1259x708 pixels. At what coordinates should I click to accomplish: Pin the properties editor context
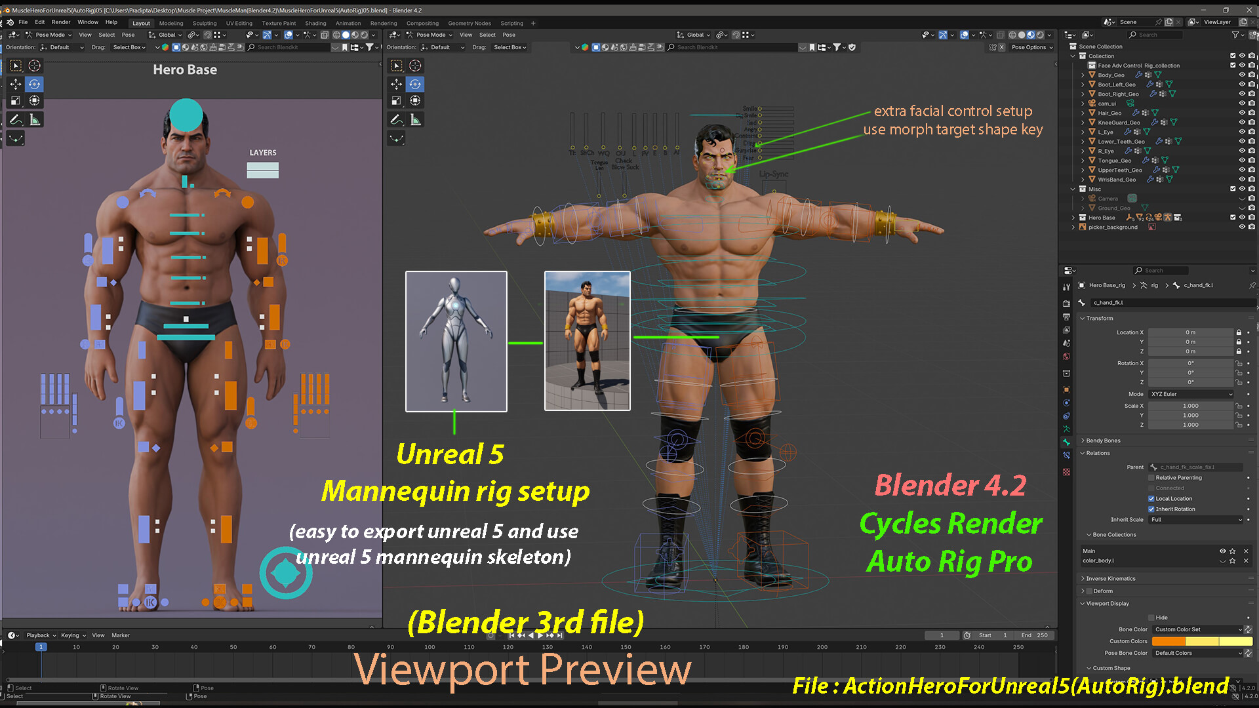1252,285
